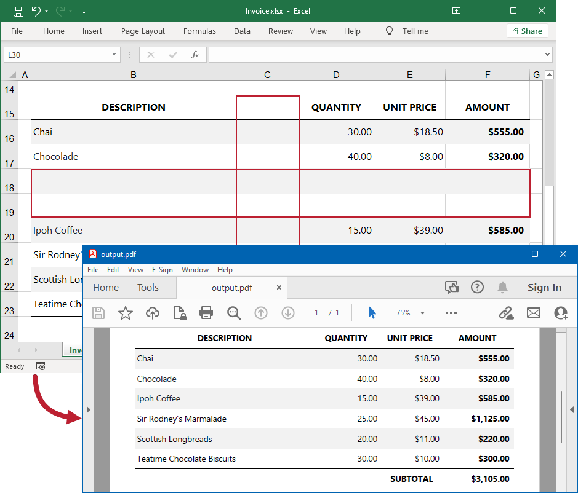Email the PDF via the envelope icon
Screen dimensions: 578x493
point(533,313)
